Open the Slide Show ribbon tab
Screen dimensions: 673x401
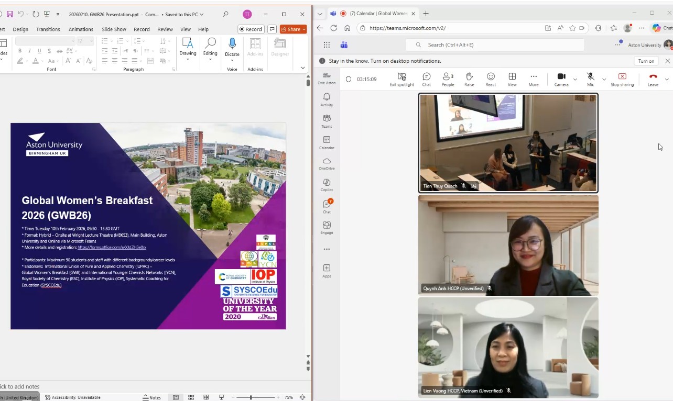click(114, 29)
